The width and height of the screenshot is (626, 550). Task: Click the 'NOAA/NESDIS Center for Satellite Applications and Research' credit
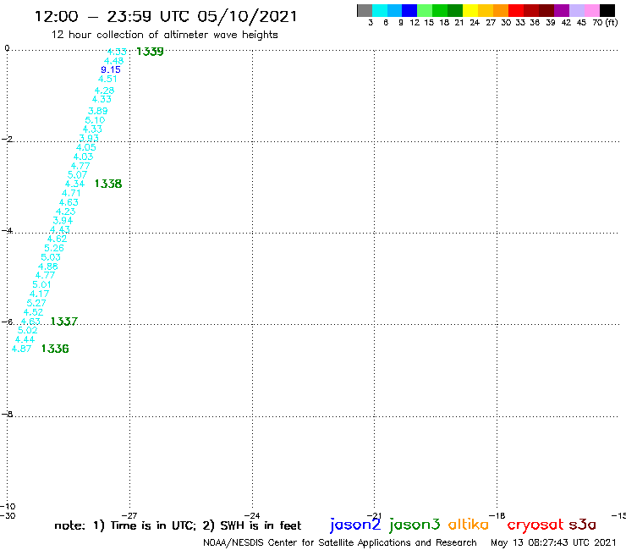pos(340,542)
